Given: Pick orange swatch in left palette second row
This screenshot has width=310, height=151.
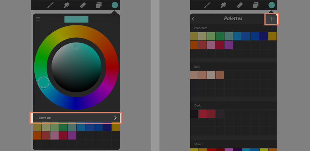Looking at the screenshot, I should 37,135.
